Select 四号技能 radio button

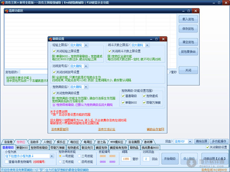click(x=79, y=162)
